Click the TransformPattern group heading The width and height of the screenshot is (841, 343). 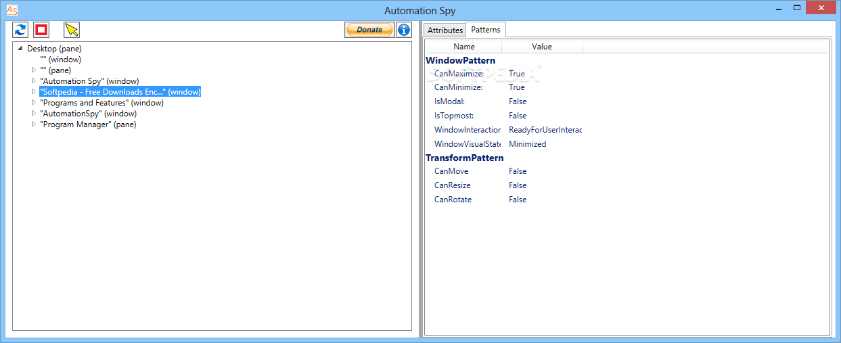click(x=465, y=158)
